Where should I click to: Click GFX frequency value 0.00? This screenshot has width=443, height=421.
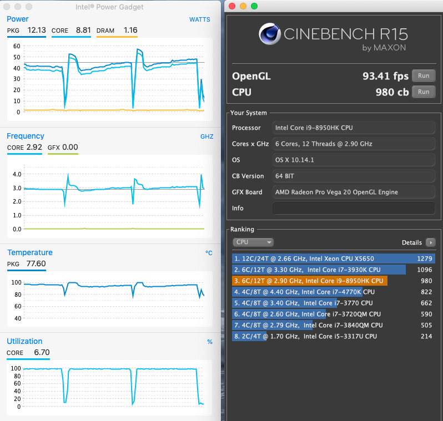click(70, 147)
